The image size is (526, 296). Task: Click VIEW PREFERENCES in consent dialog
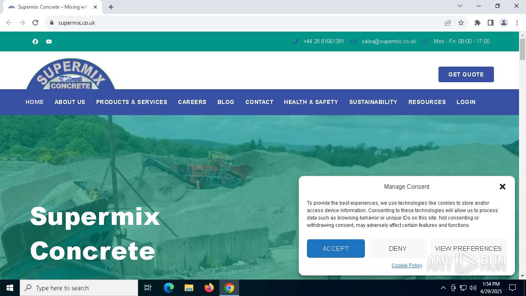click(468, 248)
